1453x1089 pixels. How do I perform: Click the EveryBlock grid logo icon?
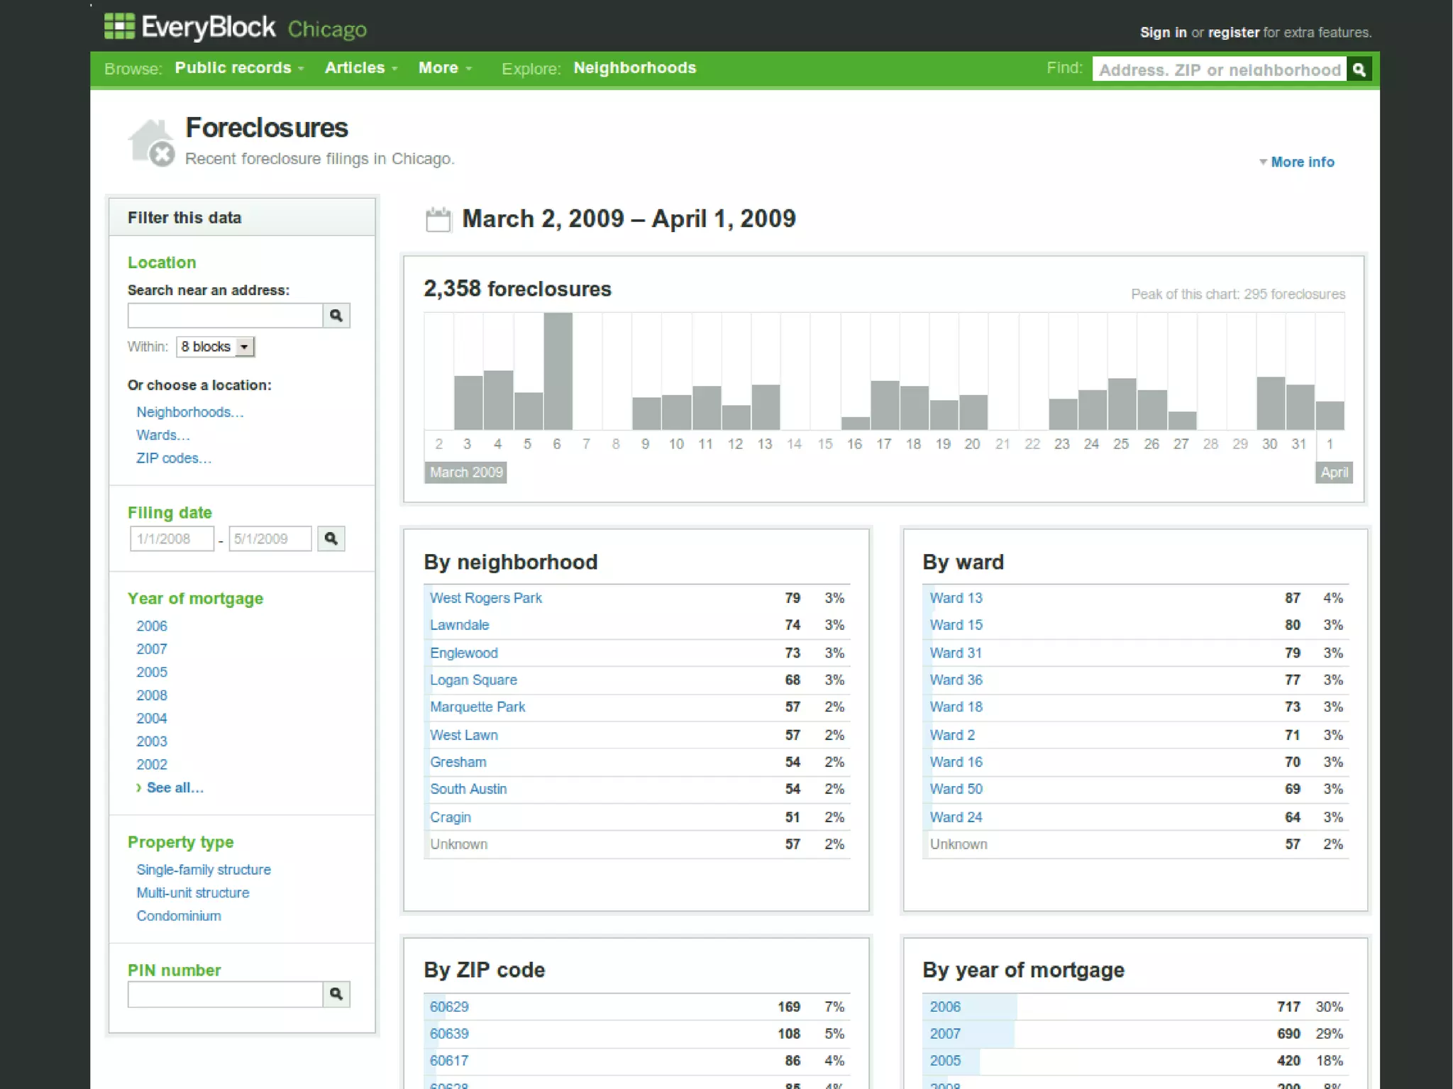(119, 26)
